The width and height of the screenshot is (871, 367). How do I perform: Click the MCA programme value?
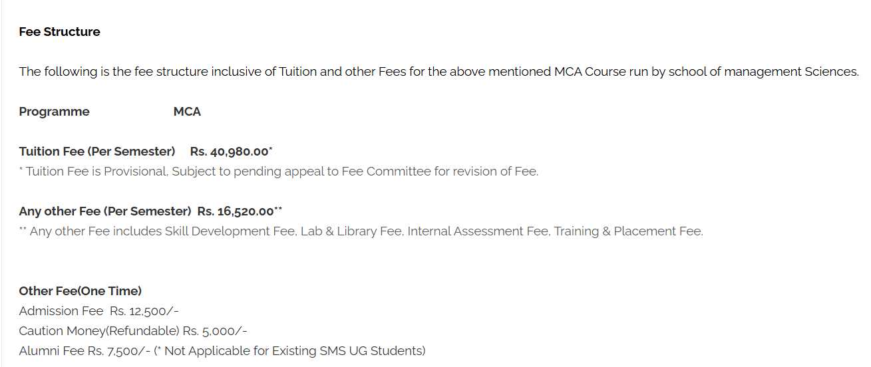187,112
